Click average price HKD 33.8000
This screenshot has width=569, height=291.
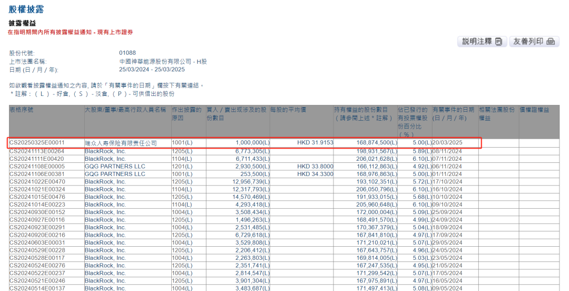pos(315,167)
